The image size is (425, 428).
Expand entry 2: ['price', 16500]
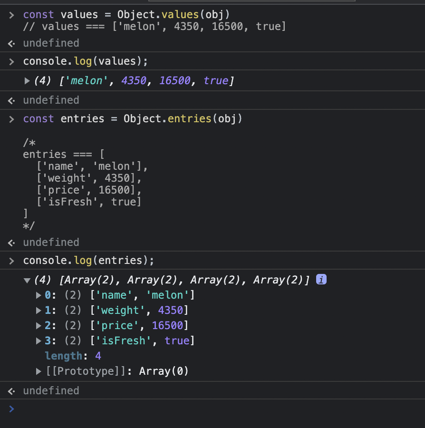coord(39,326)
